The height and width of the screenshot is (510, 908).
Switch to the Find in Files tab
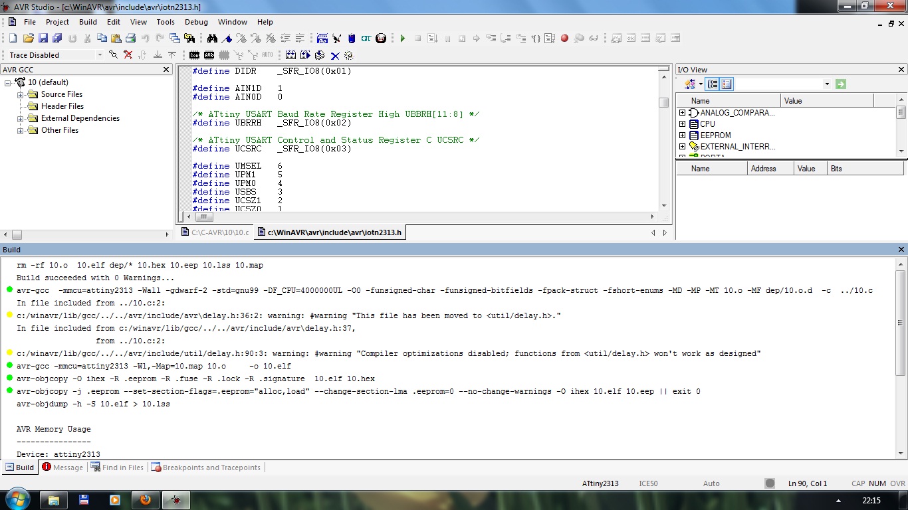pyautogui.click(x=118, y=467)
